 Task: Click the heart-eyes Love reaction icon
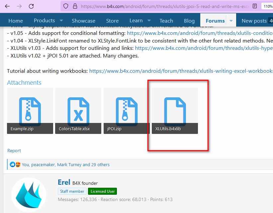[x=18, y=164]
